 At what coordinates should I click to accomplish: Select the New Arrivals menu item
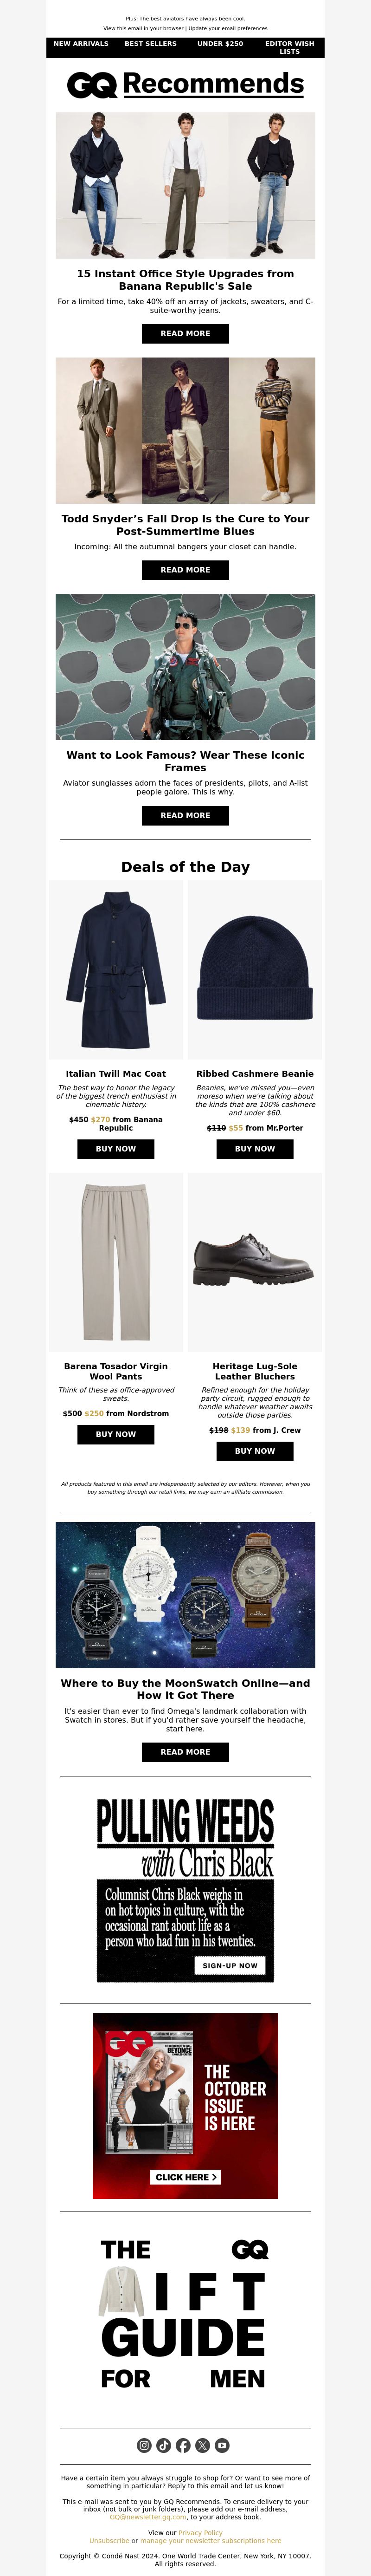(81, 44)
